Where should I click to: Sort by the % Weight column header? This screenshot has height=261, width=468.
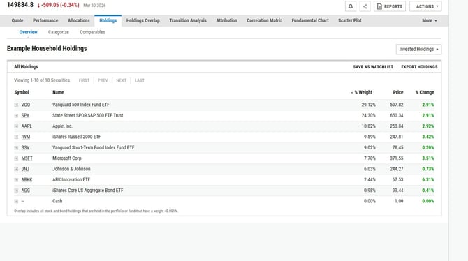(x=362, y=92)
